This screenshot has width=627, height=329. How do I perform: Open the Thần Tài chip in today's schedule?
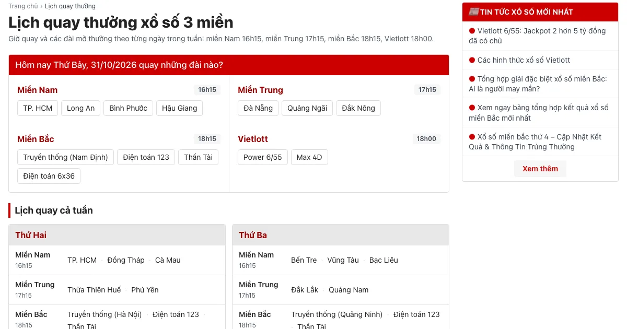click(198, 157)
